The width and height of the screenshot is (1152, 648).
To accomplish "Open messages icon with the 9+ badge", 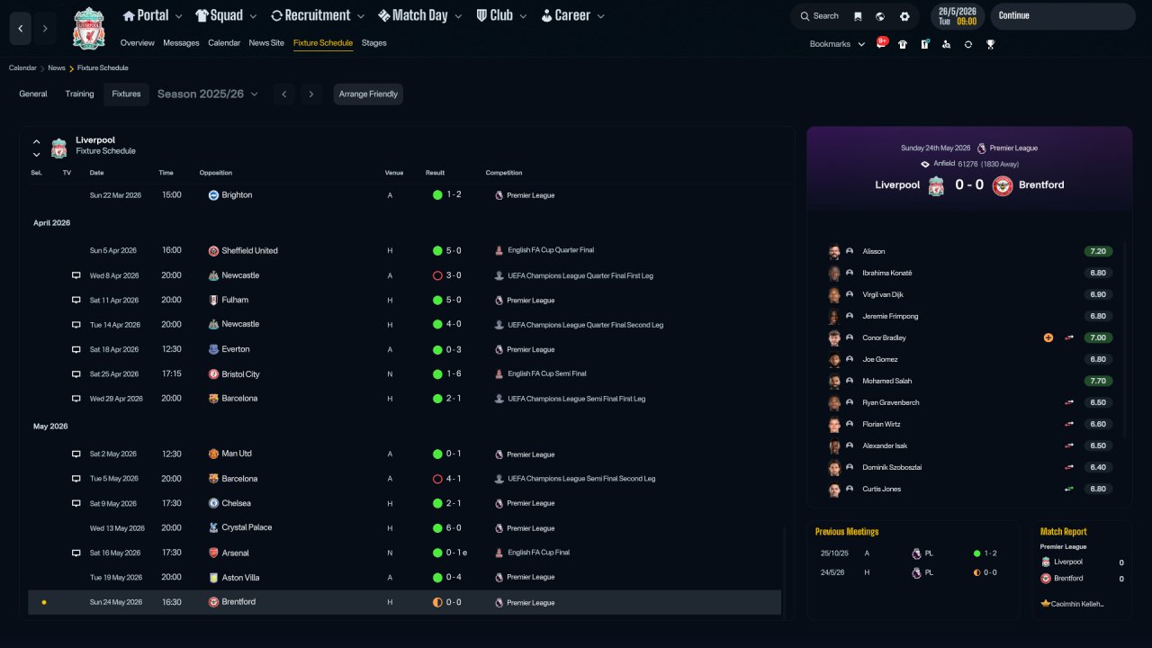I will (882, 43).
